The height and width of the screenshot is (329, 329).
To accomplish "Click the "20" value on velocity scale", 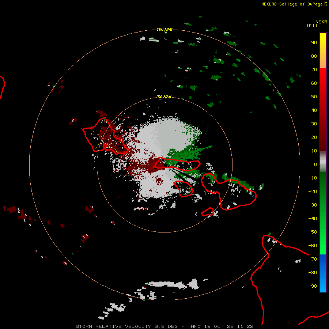I will click(314, 137).
